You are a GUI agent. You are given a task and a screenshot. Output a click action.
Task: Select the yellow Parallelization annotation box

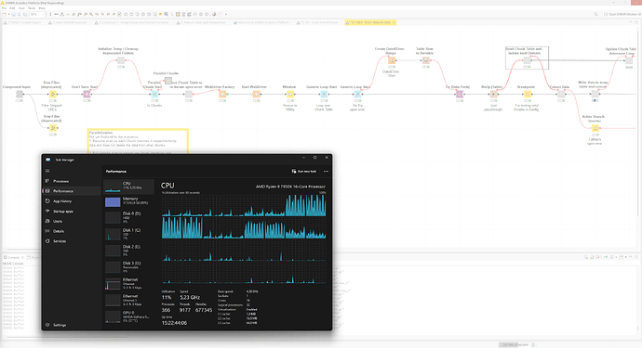pyautogui.click(x=138, y=141)
